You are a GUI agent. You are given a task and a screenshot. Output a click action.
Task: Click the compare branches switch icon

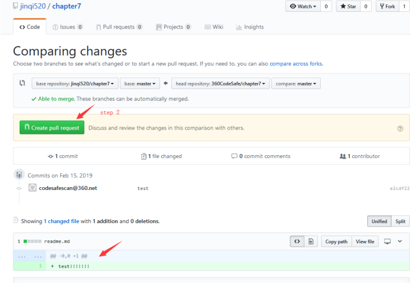coord(22,83)
